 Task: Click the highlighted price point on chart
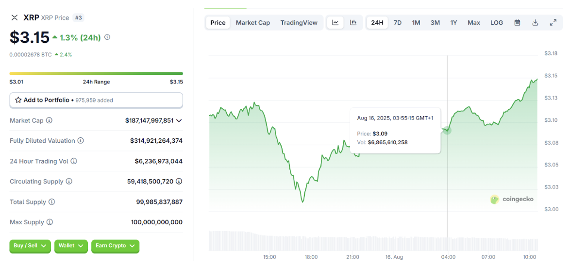[x=447, y=130]
